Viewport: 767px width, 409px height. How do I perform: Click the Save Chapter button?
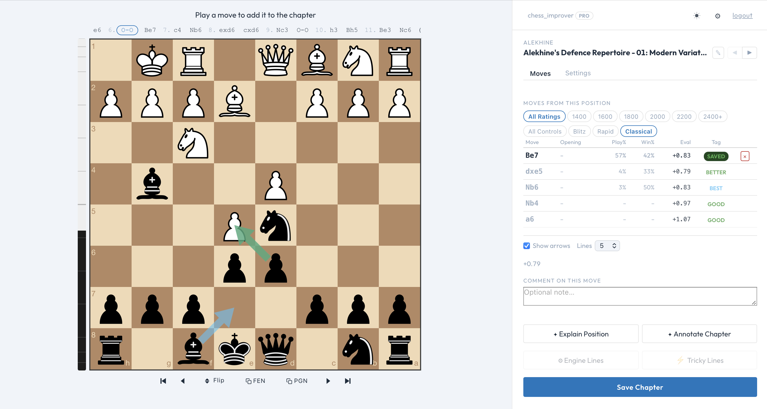[x=640, y=387]
